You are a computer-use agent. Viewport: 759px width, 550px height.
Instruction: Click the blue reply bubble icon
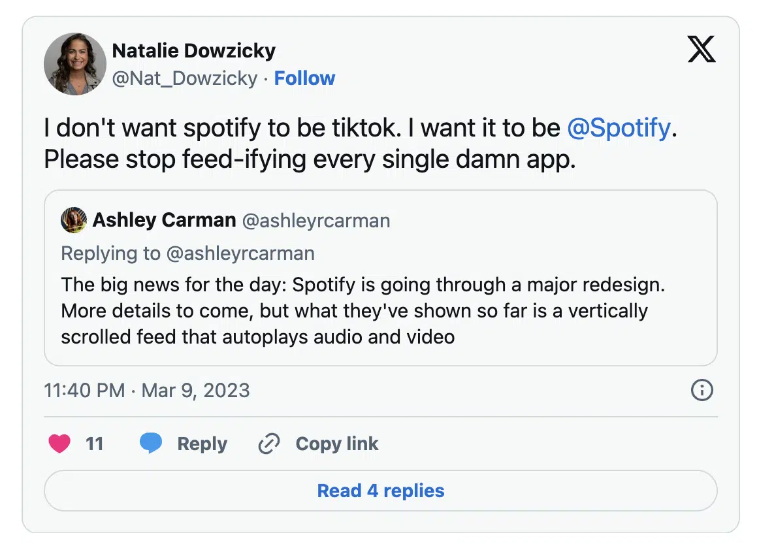(151, 443)
